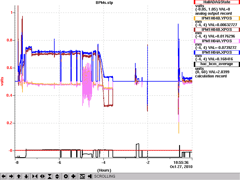
Task: Click the -8 hours tick label
Action: [x=16, y=162]
